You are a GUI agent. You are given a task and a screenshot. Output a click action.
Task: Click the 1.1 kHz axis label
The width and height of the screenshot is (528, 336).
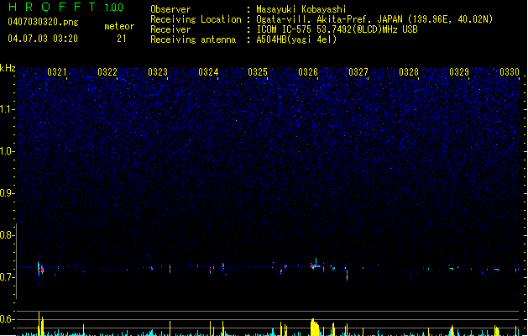(7, 109)
